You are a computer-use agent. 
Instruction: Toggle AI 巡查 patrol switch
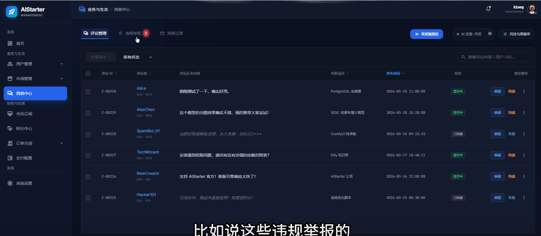[469, 34]
